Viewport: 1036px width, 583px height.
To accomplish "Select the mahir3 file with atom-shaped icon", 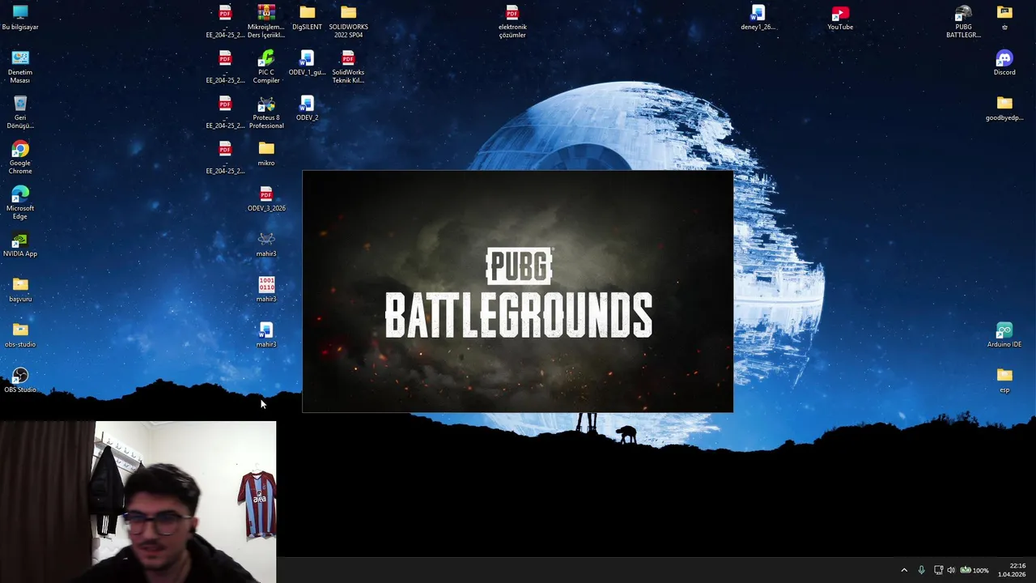I will pyautogui.click(x=266, y=245).
